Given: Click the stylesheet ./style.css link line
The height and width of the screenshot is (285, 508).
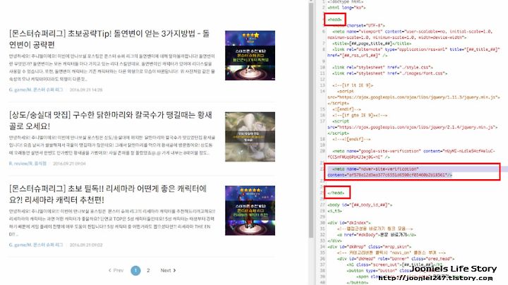Looking at the screenshot, I should click(382, 67).
